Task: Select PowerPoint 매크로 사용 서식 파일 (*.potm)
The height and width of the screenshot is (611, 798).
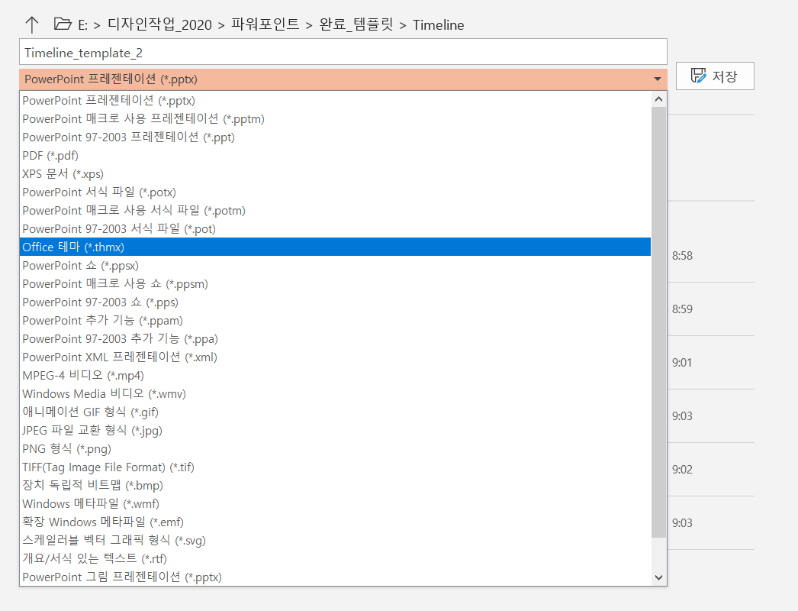Action: click(335, 211)
